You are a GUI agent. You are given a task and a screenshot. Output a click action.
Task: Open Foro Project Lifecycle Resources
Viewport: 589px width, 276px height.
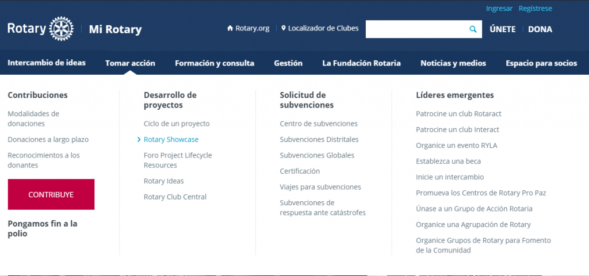(x=178, y=160)
